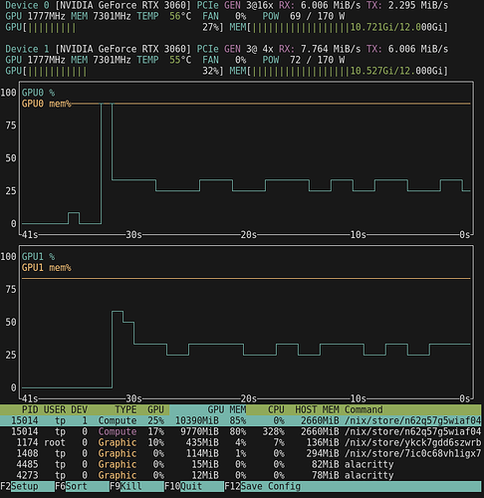This screenshot has width=484, height=498.
Task: Click the Command column header
Action: tap(363, 409)
